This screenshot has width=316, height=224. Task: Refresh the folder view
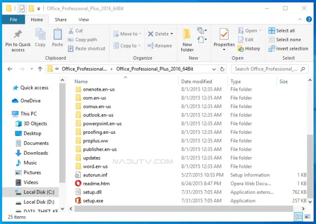click(222, 69)
